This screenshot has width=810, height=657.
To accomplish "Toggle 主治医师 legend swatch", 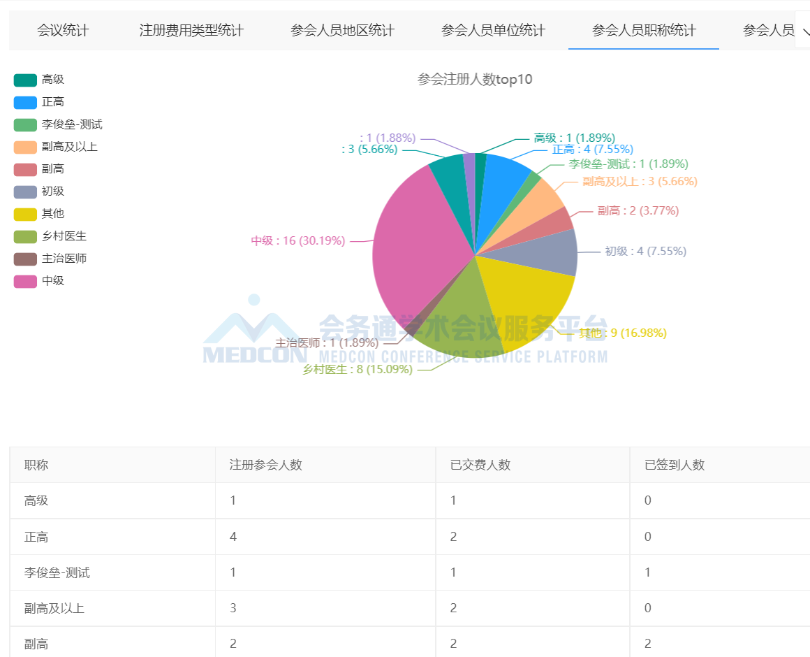I will (x=25, y=259).
